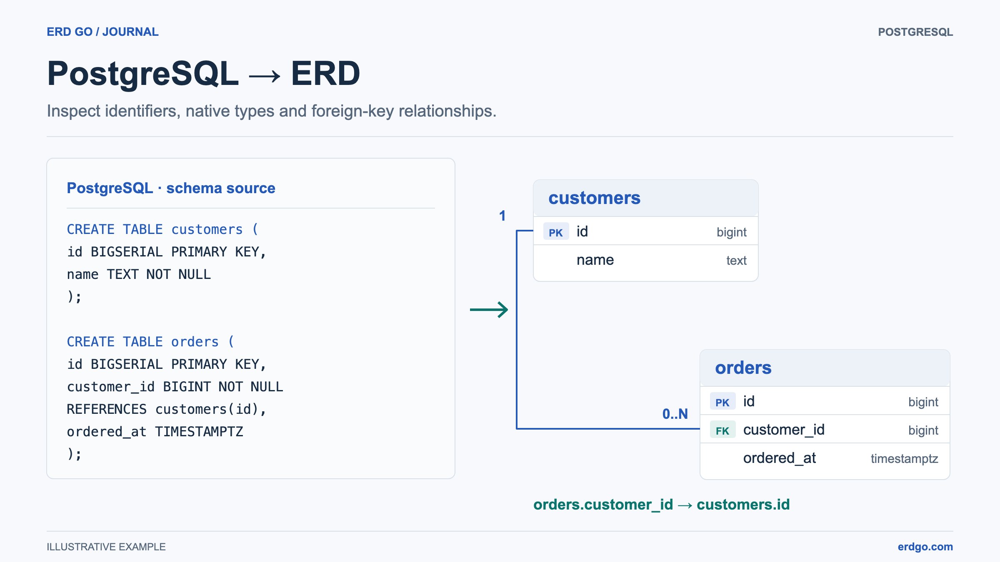Viewport: 1000px width, 562px height.
Task: Click 'orders.customer_id → customers.id' caption
Action: pyautogui.click(x=662, y=505)
